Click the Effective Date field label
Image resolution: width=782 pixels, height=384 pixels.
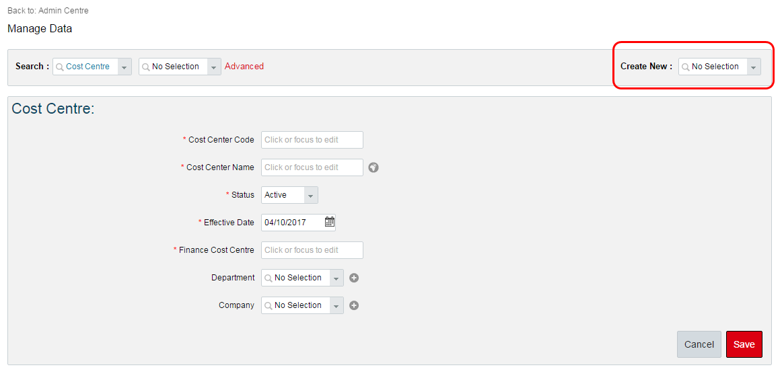coord(229,222)
